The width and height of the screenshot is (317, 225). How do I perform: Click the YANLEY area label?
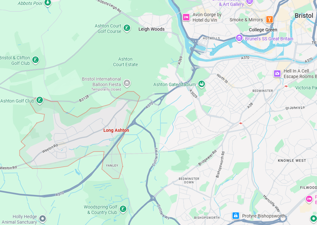coord(112,165)
